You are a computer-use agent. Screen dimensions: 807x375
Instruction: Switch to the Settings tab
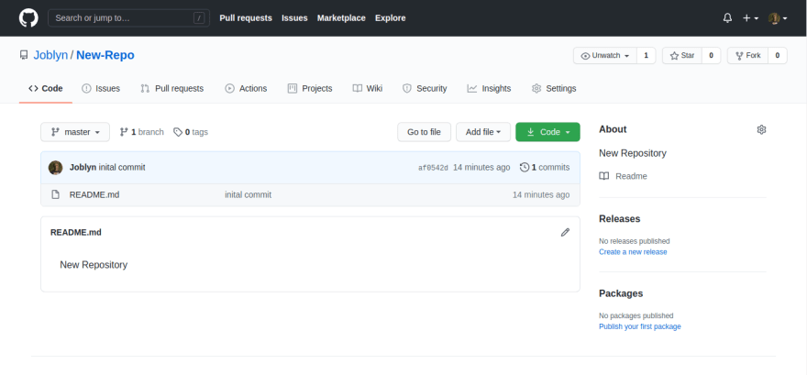coord(554,88)
